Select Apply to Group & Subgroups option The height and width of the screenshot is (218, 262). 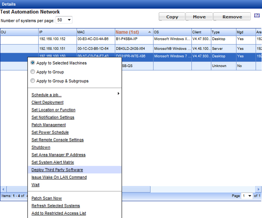[33, 81]
